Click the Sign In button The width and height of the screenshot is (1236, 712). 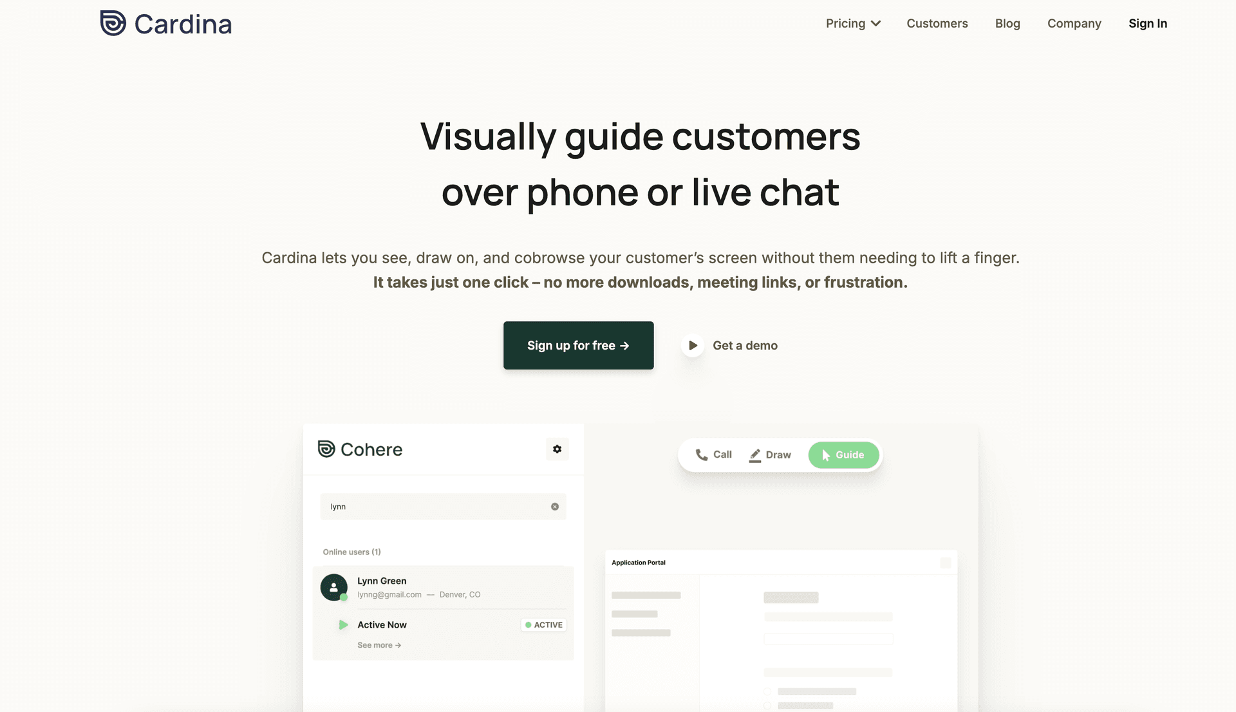click(1148, 23)
